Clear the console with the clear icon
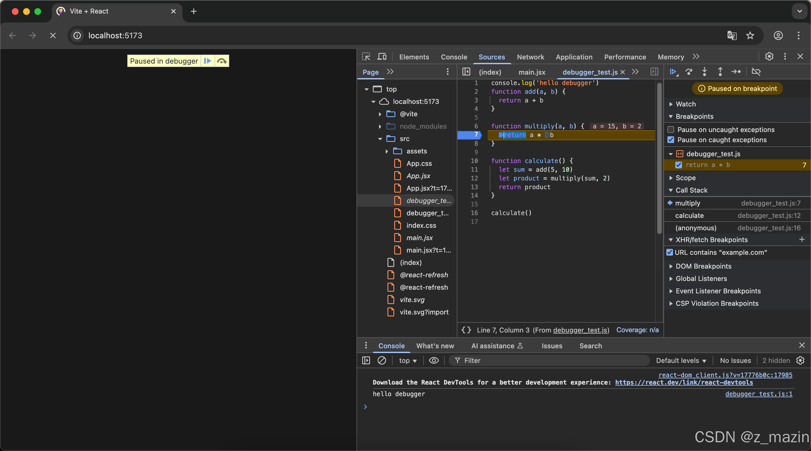811x451 pixels. (382, 360)
